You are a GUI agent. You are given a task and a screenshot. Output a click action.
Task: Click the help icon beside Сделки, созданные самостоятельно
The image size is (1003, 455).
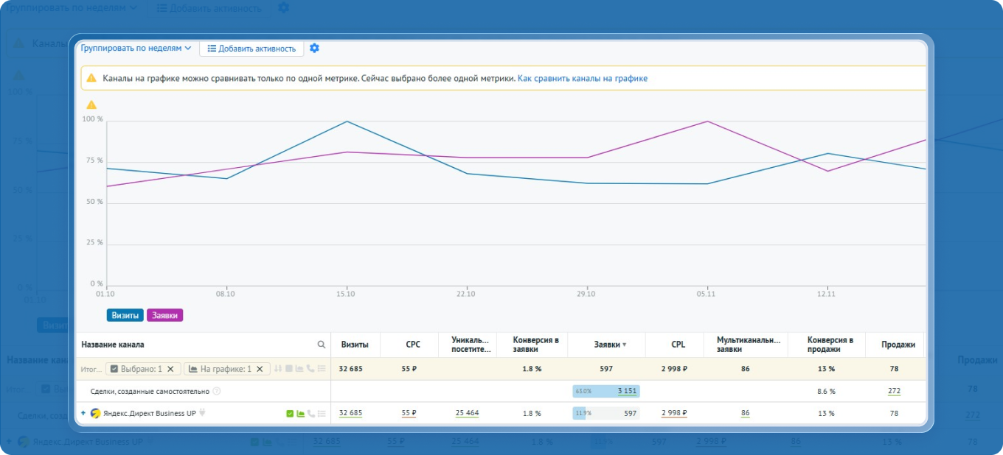click(x=217, y=392)
